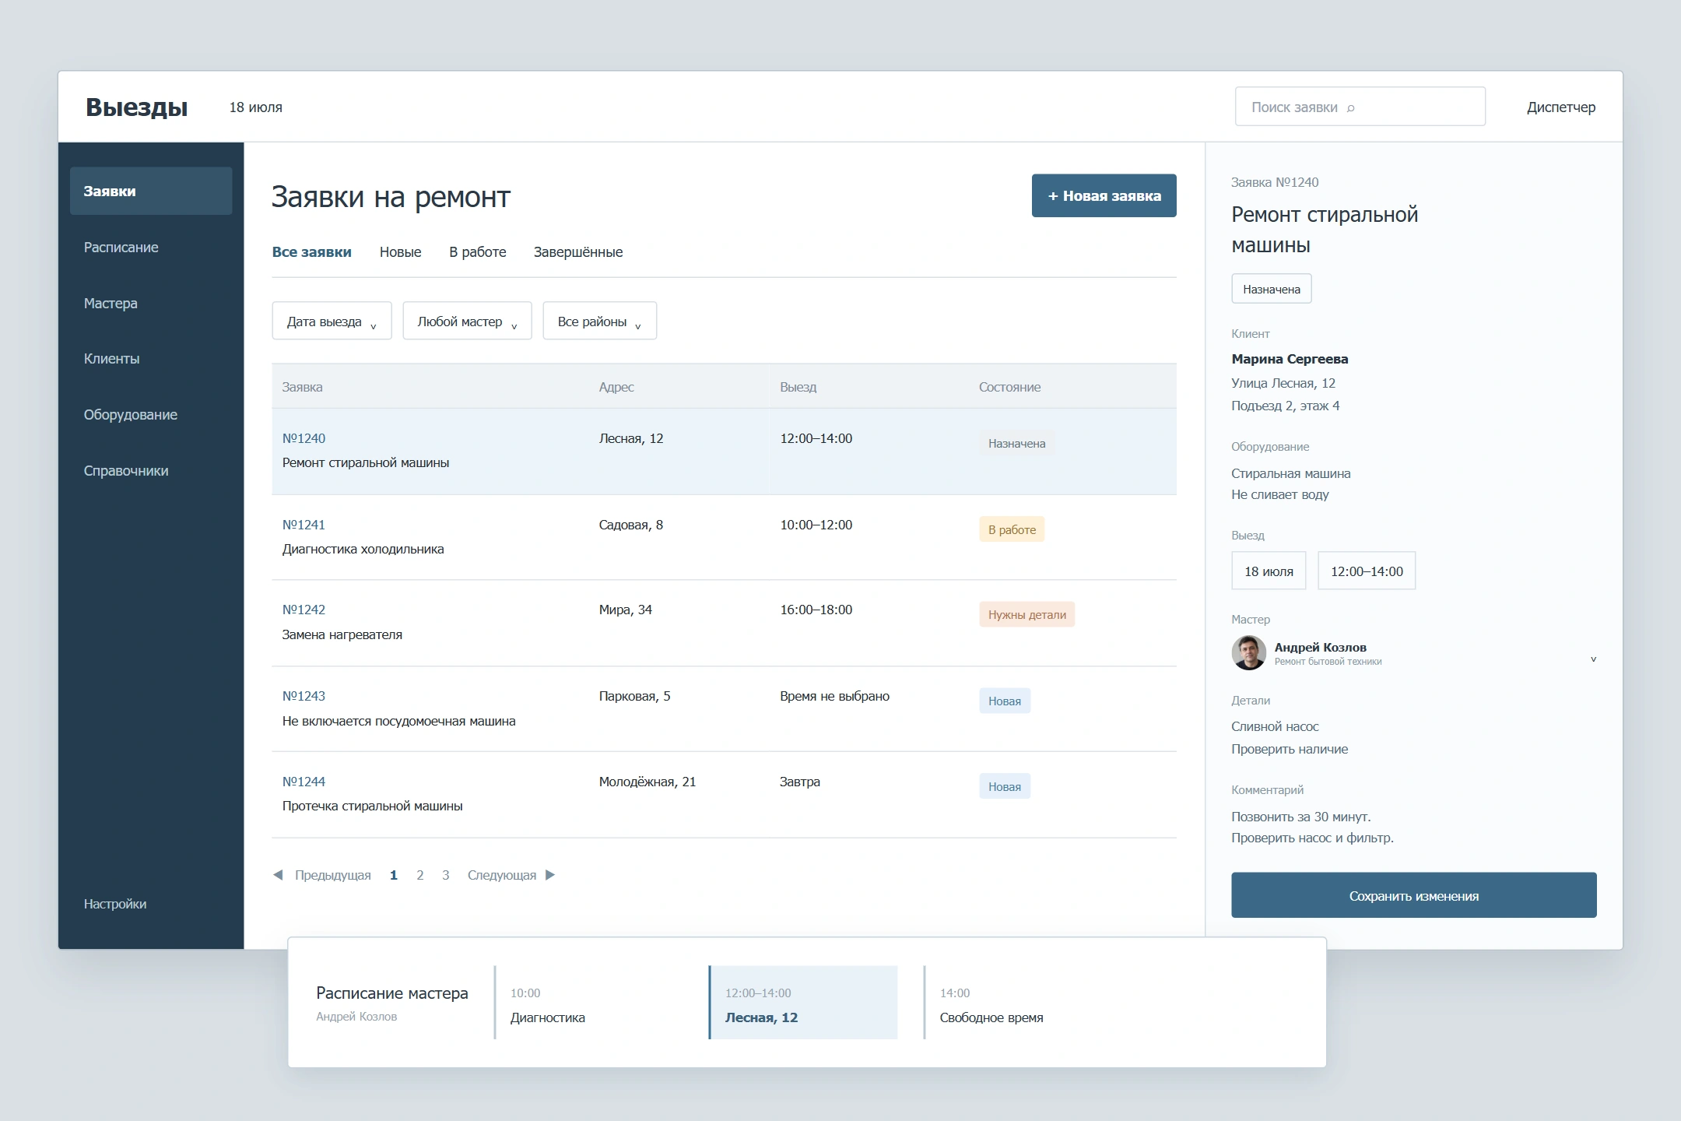Click the Следующая pagination link
1681x1121 pixels.
click(502, 875)
